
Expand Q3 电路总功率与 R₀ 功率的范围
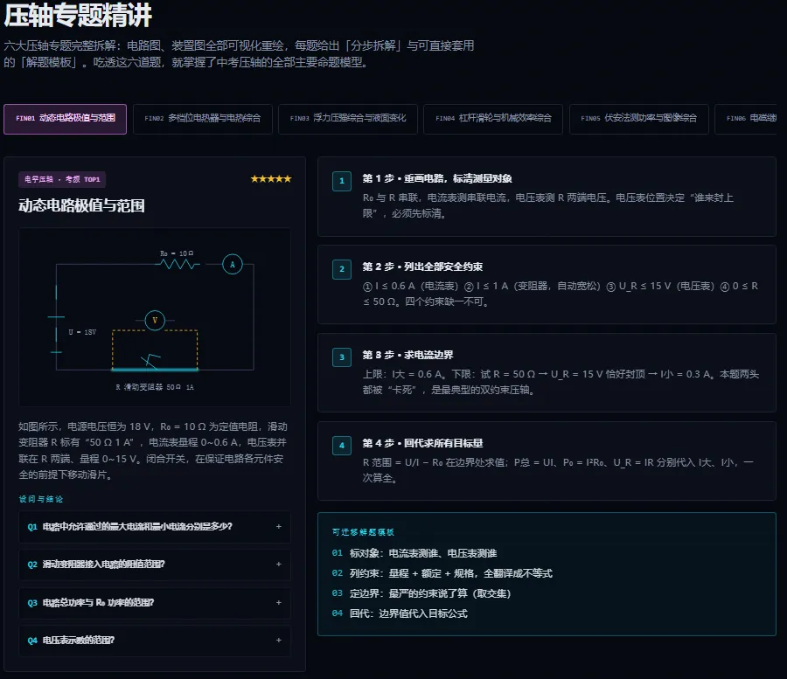[155, 602]
